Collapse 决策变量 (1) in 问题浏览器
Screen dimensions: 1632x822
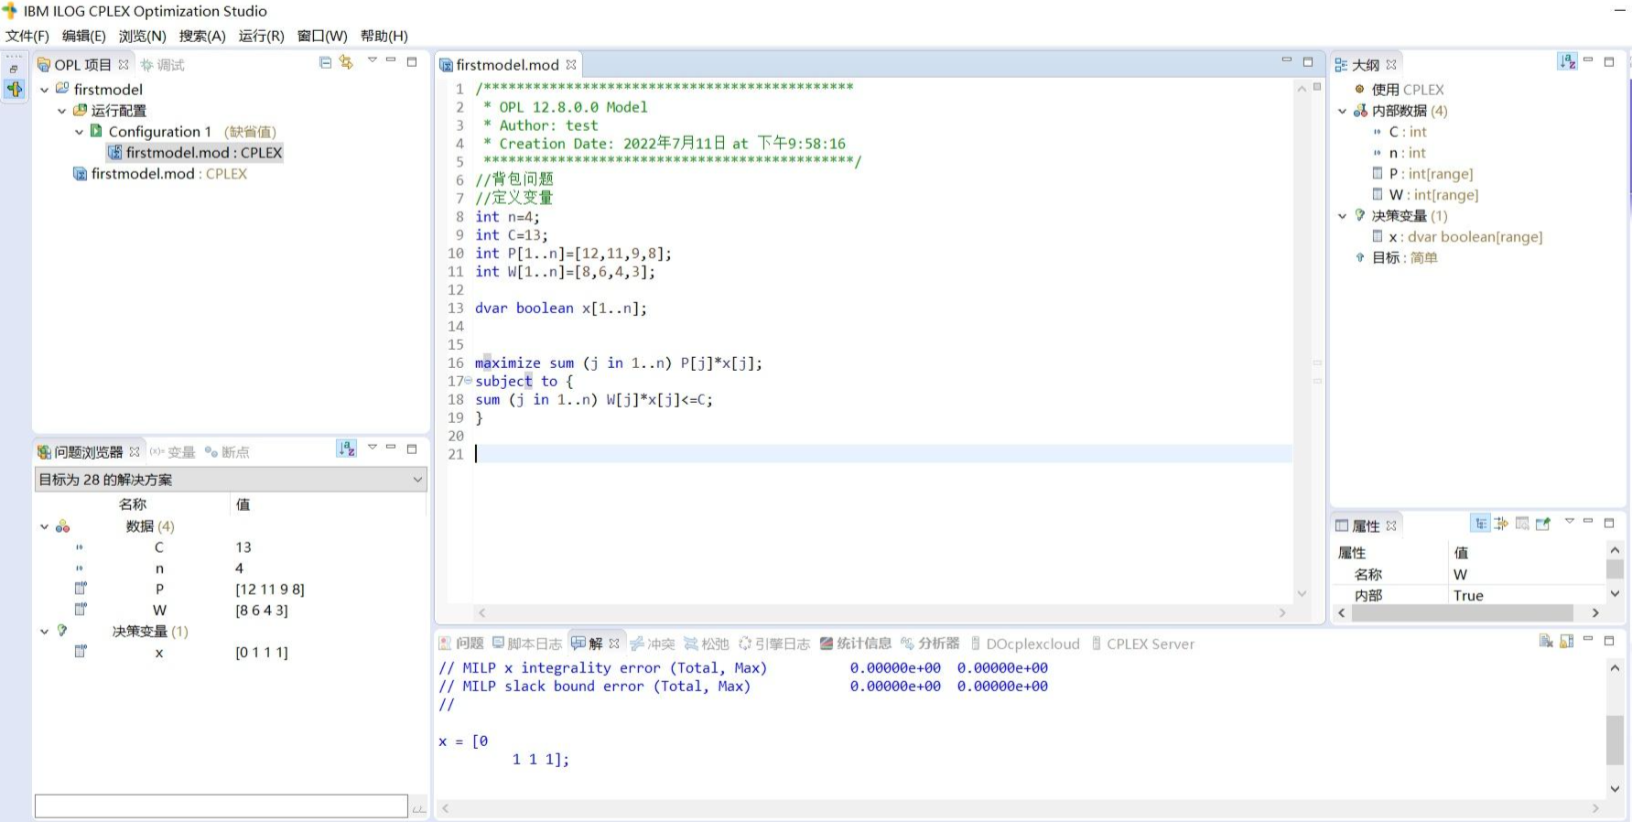pyautogui.click(x=45, y=632)
